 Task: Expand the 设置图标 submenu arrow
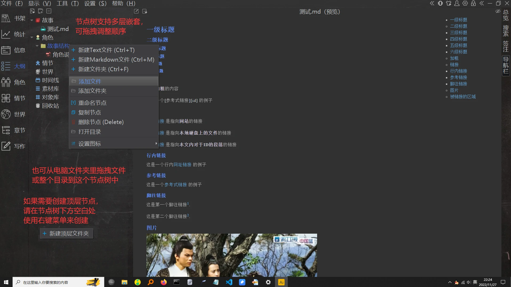(156, 143)
